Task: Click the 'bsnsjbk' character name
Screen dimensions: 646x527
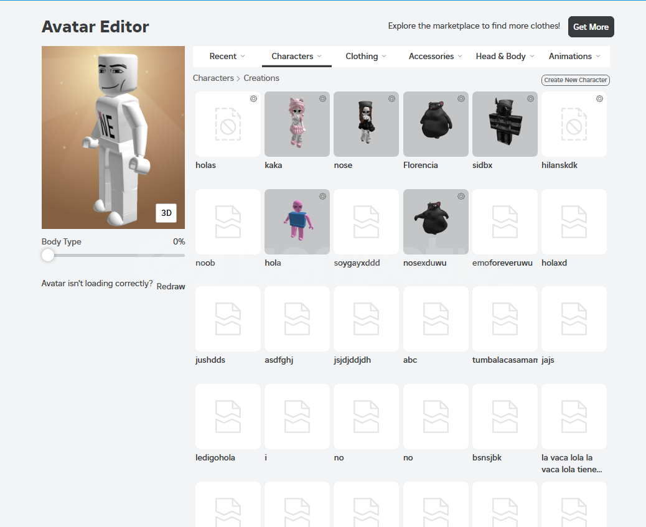Action: (x=487, y=458)
